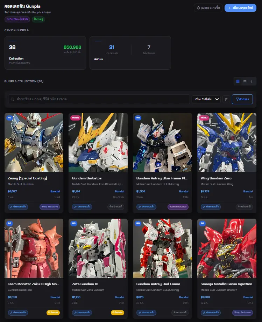Click the built status tag on Zeong
The width and height of the screenshot is (262, 322).
tap(18, 207)
